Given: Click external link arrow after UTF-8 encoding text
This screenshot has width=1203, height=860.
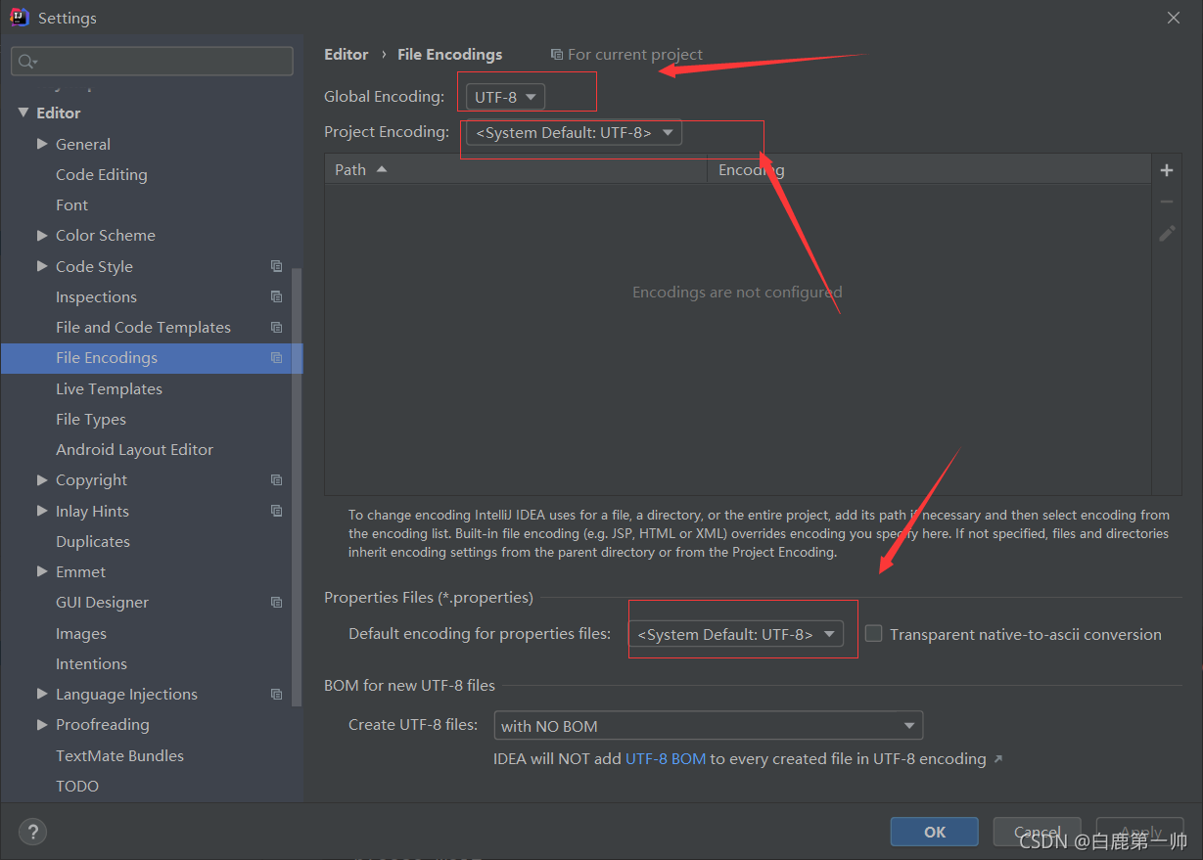Looking at the screenshot, I should [998, 759].
